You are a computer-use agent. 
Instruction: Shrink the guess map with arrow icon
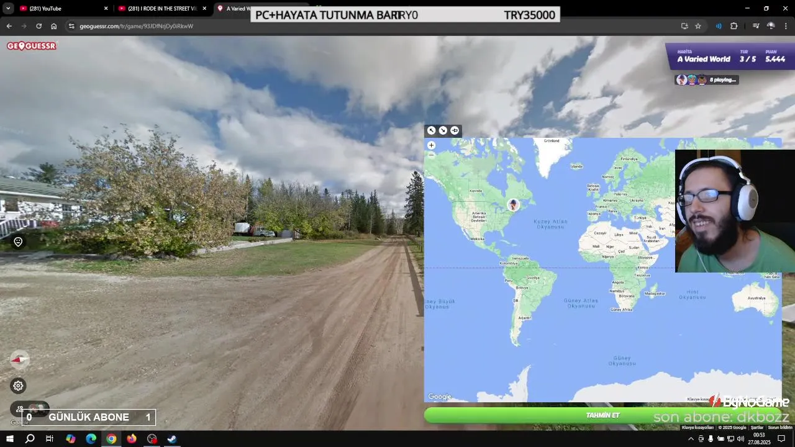click(x=443, y=130)
